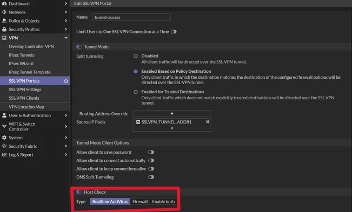Add a Routing Address Override entry

point(172,113)
